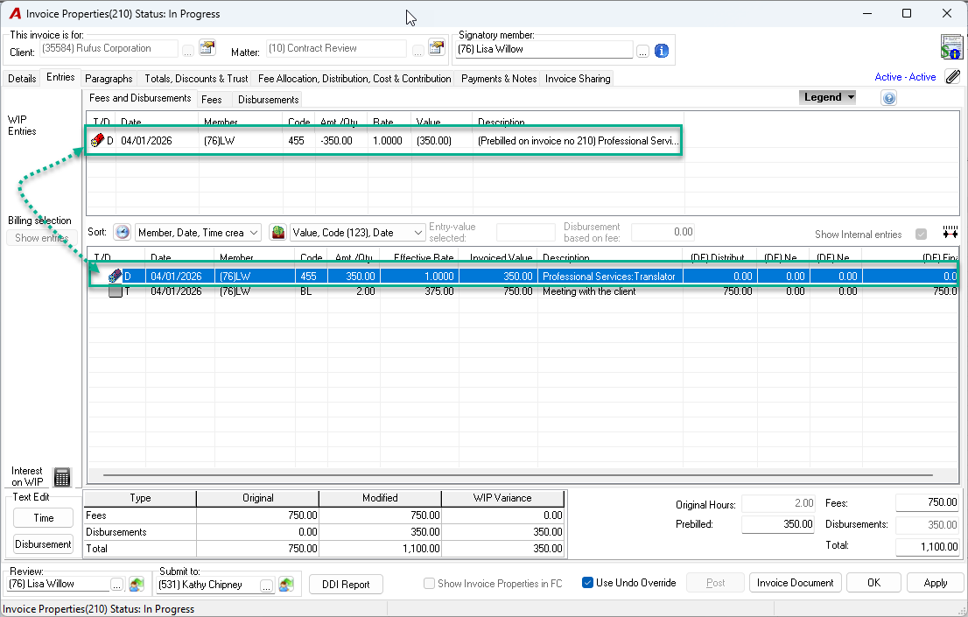Click the Entry-value selected field

[526, 232]
